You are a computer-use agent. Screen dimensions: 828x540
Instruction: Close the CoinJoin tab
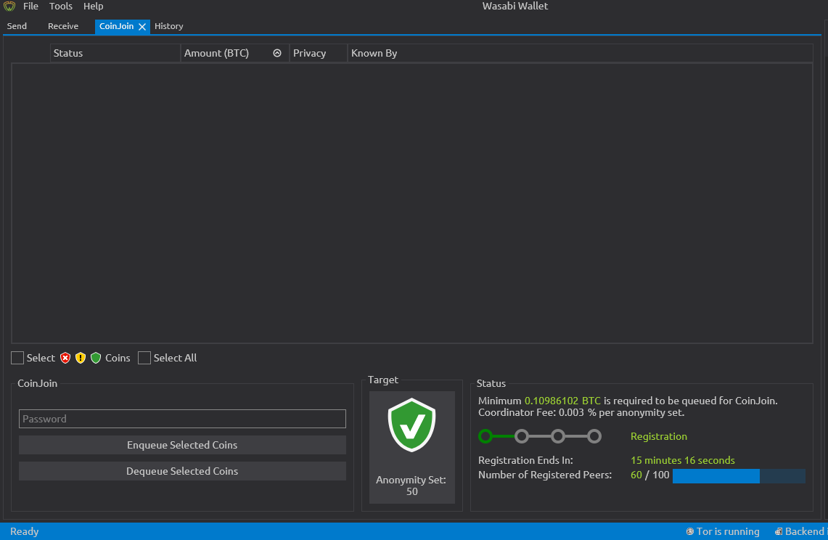click(142, 26)
